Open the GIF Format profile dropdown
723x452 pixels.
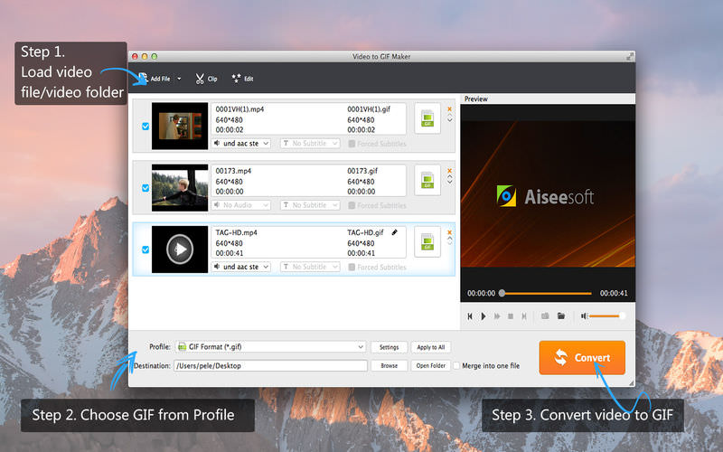[x=270, y=347]
